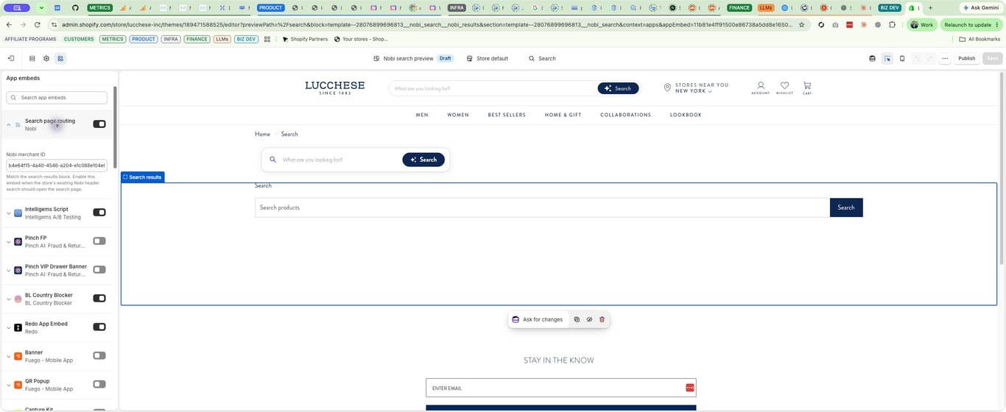
Task: Expand the BL Country Blocker settings
Action: coord(9,299)
